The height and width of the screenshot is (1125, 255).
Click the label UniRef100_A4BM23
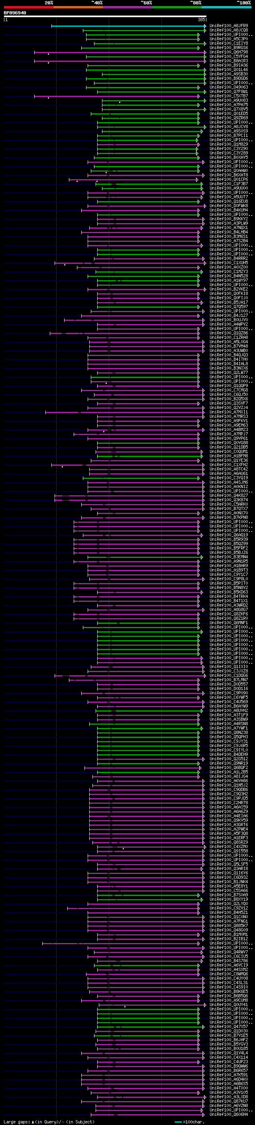(x=229, y=430)
